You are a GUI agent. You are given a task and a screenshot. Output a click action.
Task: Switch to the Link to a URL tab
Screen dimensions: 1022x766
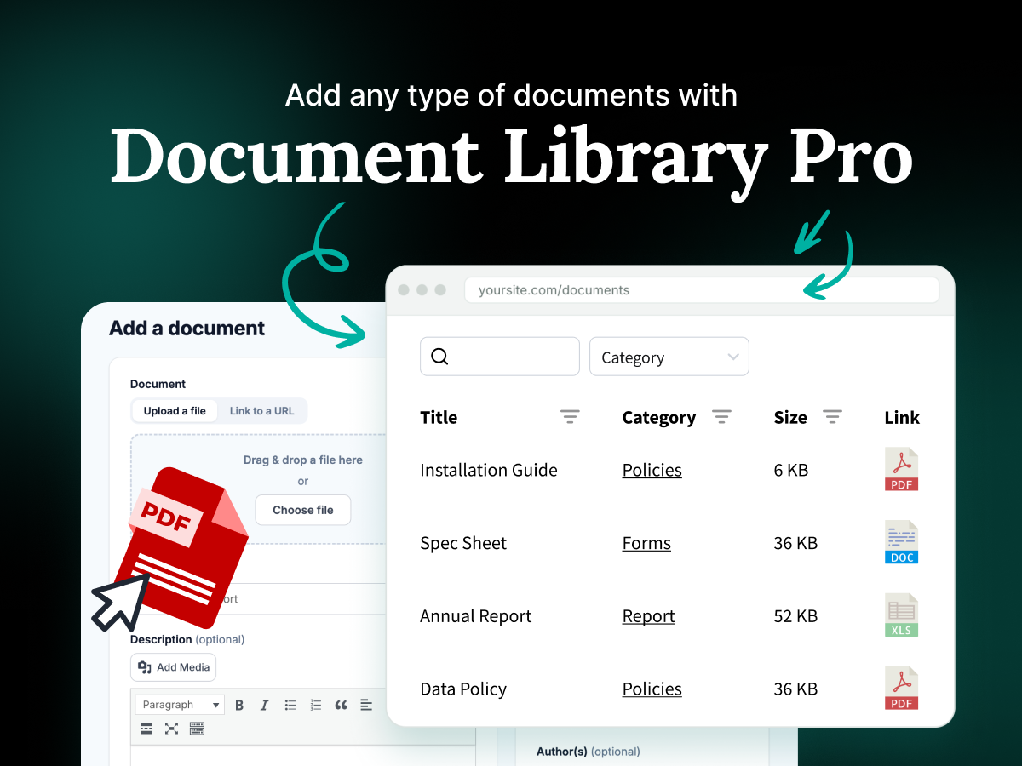[x=261, y=411]
